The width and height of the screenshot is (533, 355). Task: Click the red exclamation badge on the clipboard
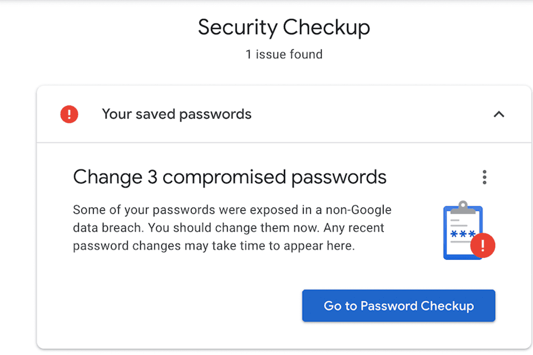(x=483, y=246)
